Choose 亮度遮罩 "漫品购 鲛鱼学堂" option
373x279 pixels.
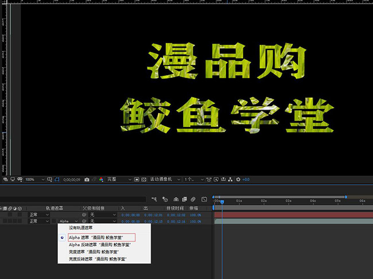94,252
